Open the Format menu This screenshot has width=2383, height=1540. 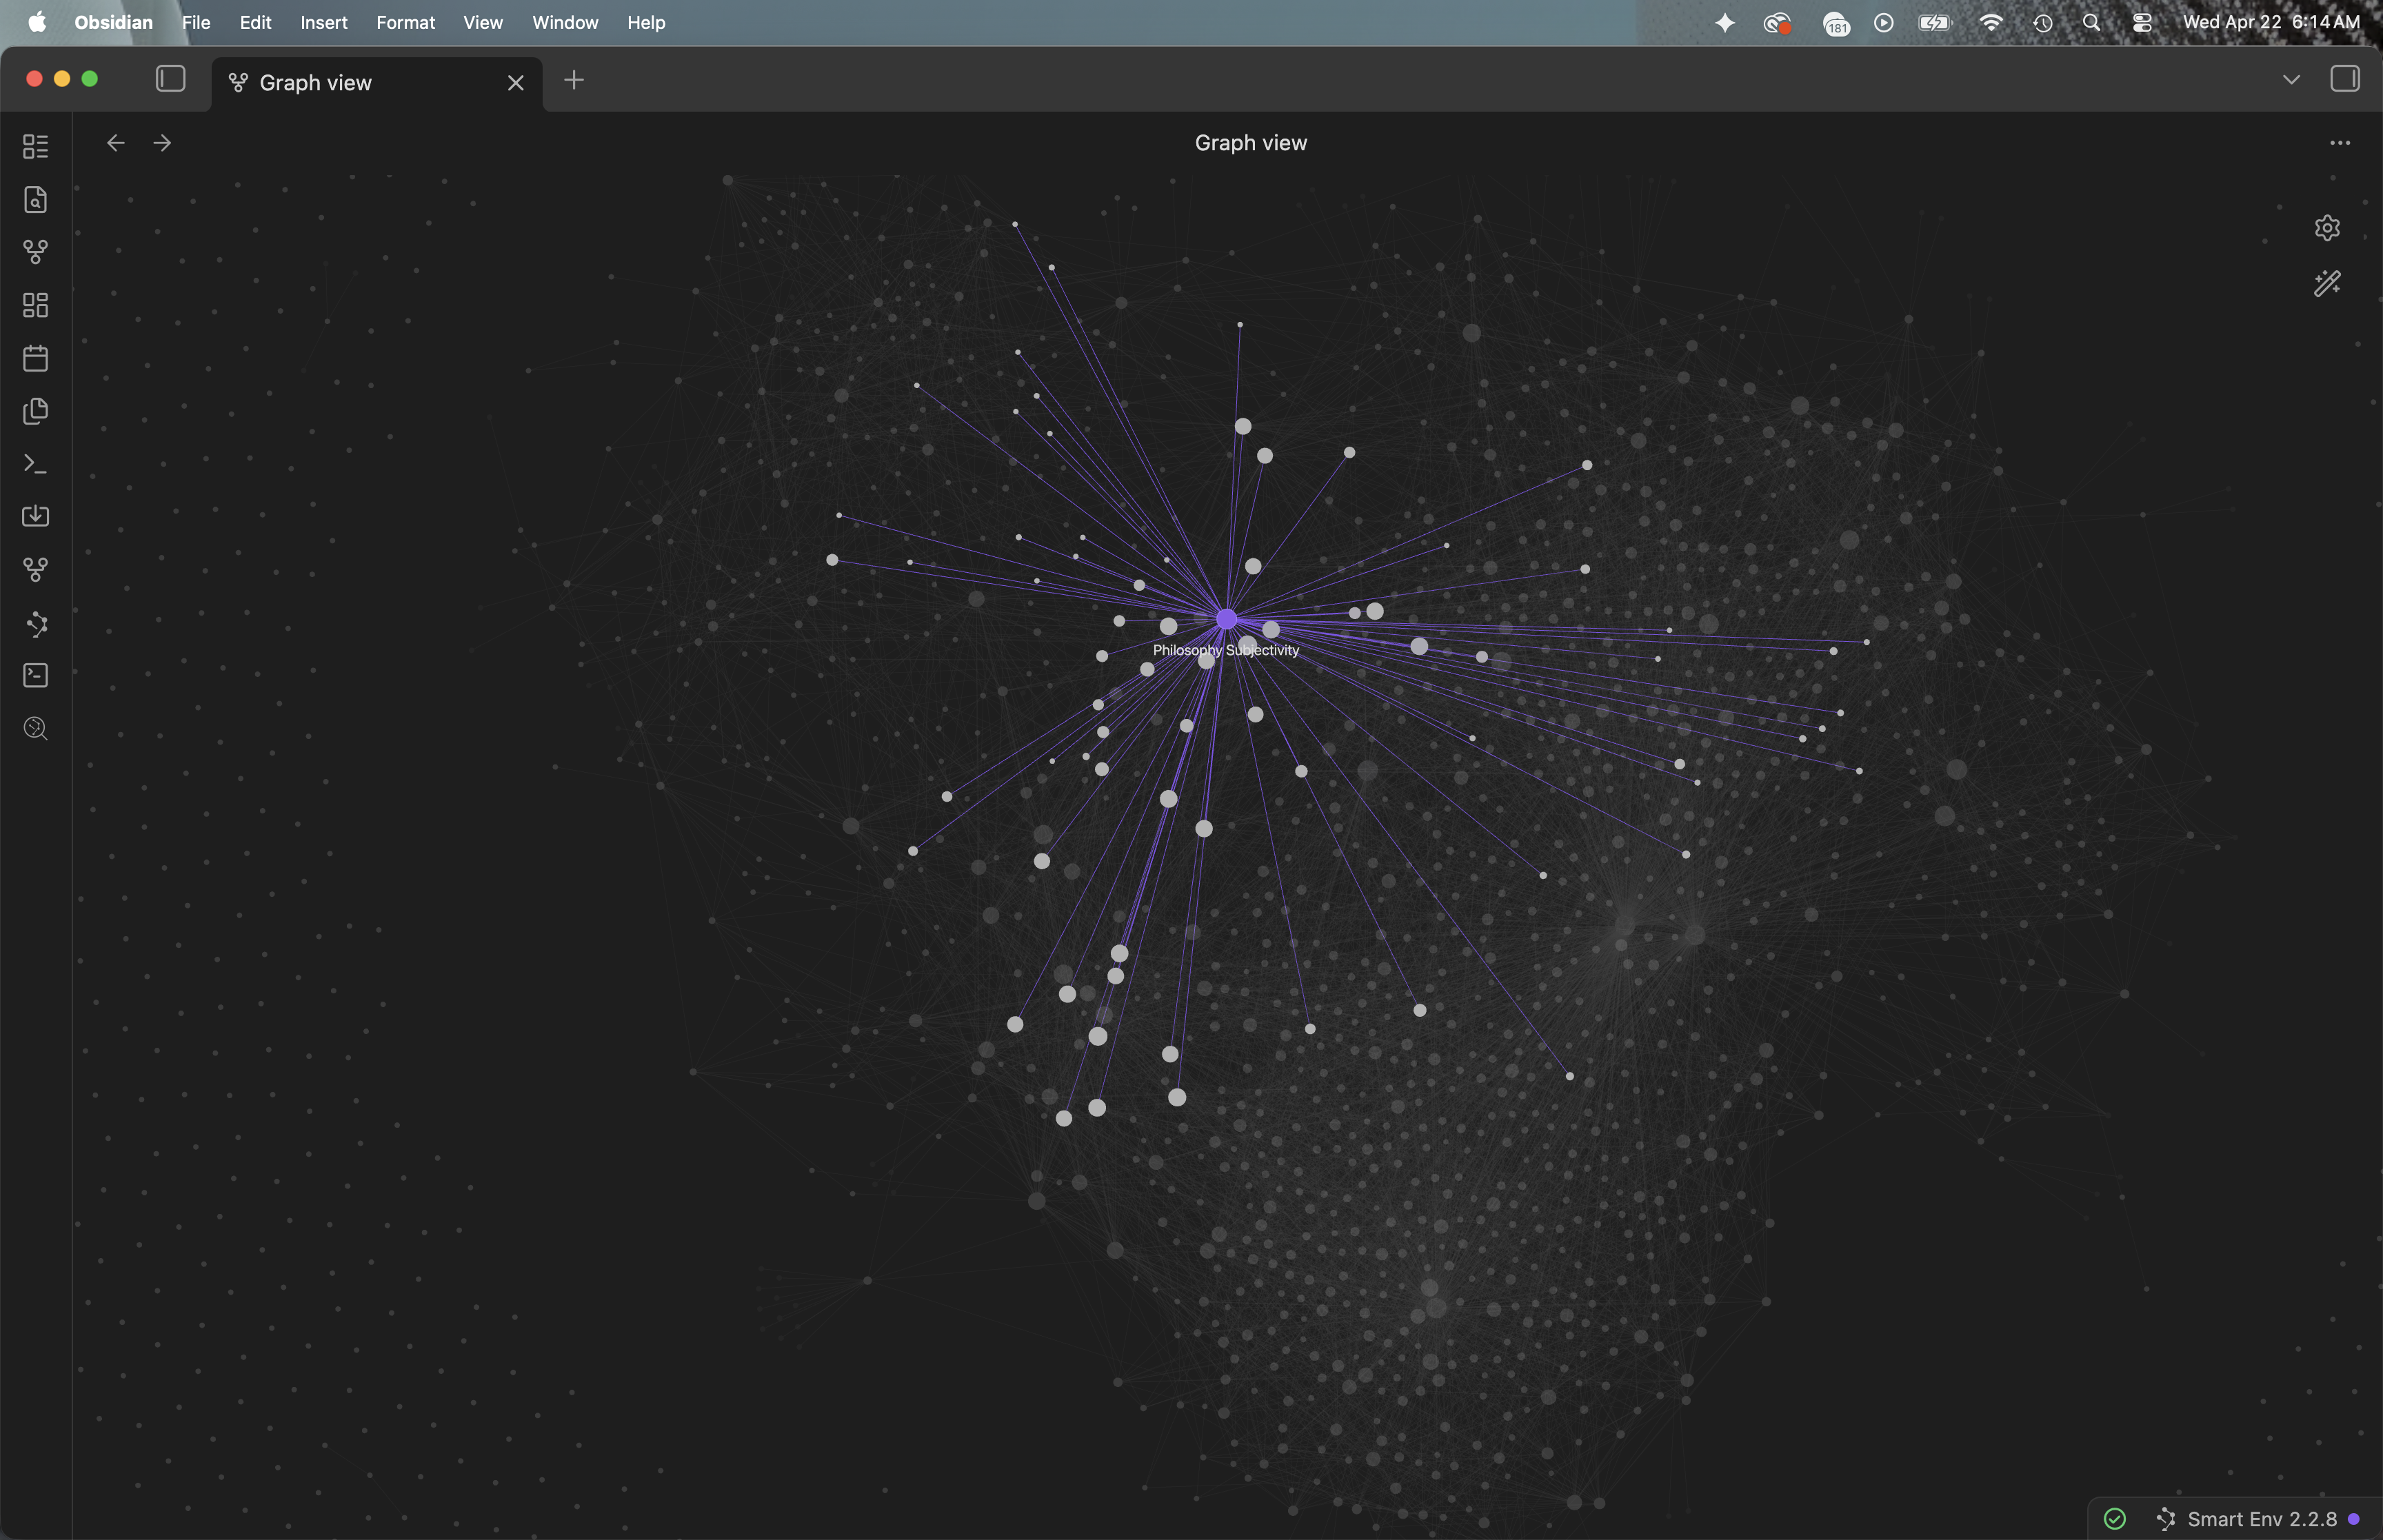pyautogui.click(x=405, y=23)
